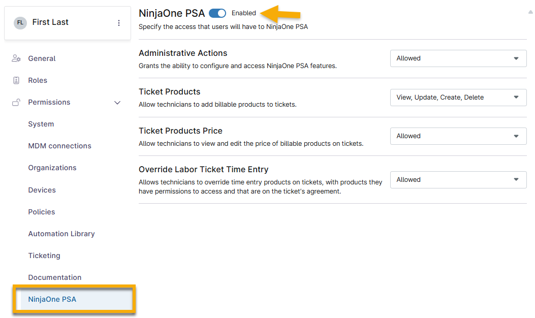Viewport: 535px width, 318px height.
Task: Click the Roles badge icon
Action: tap(16, 80)
